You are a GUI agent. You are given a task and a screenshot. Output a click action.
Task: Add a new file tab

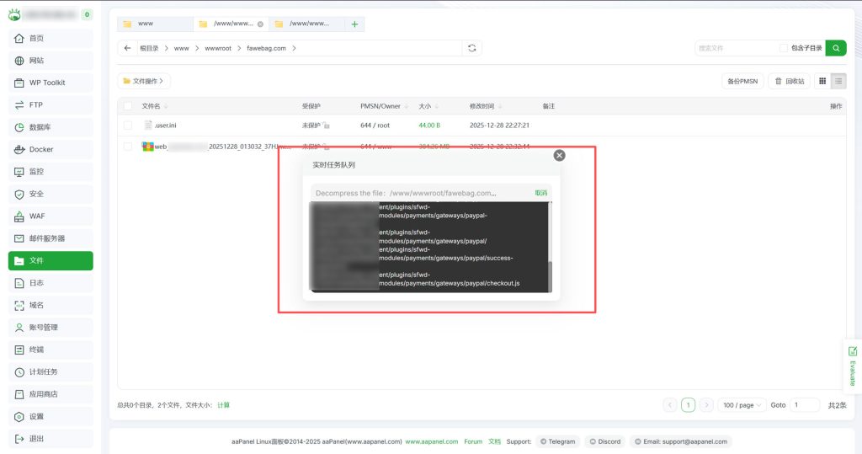tap(354, 24)
